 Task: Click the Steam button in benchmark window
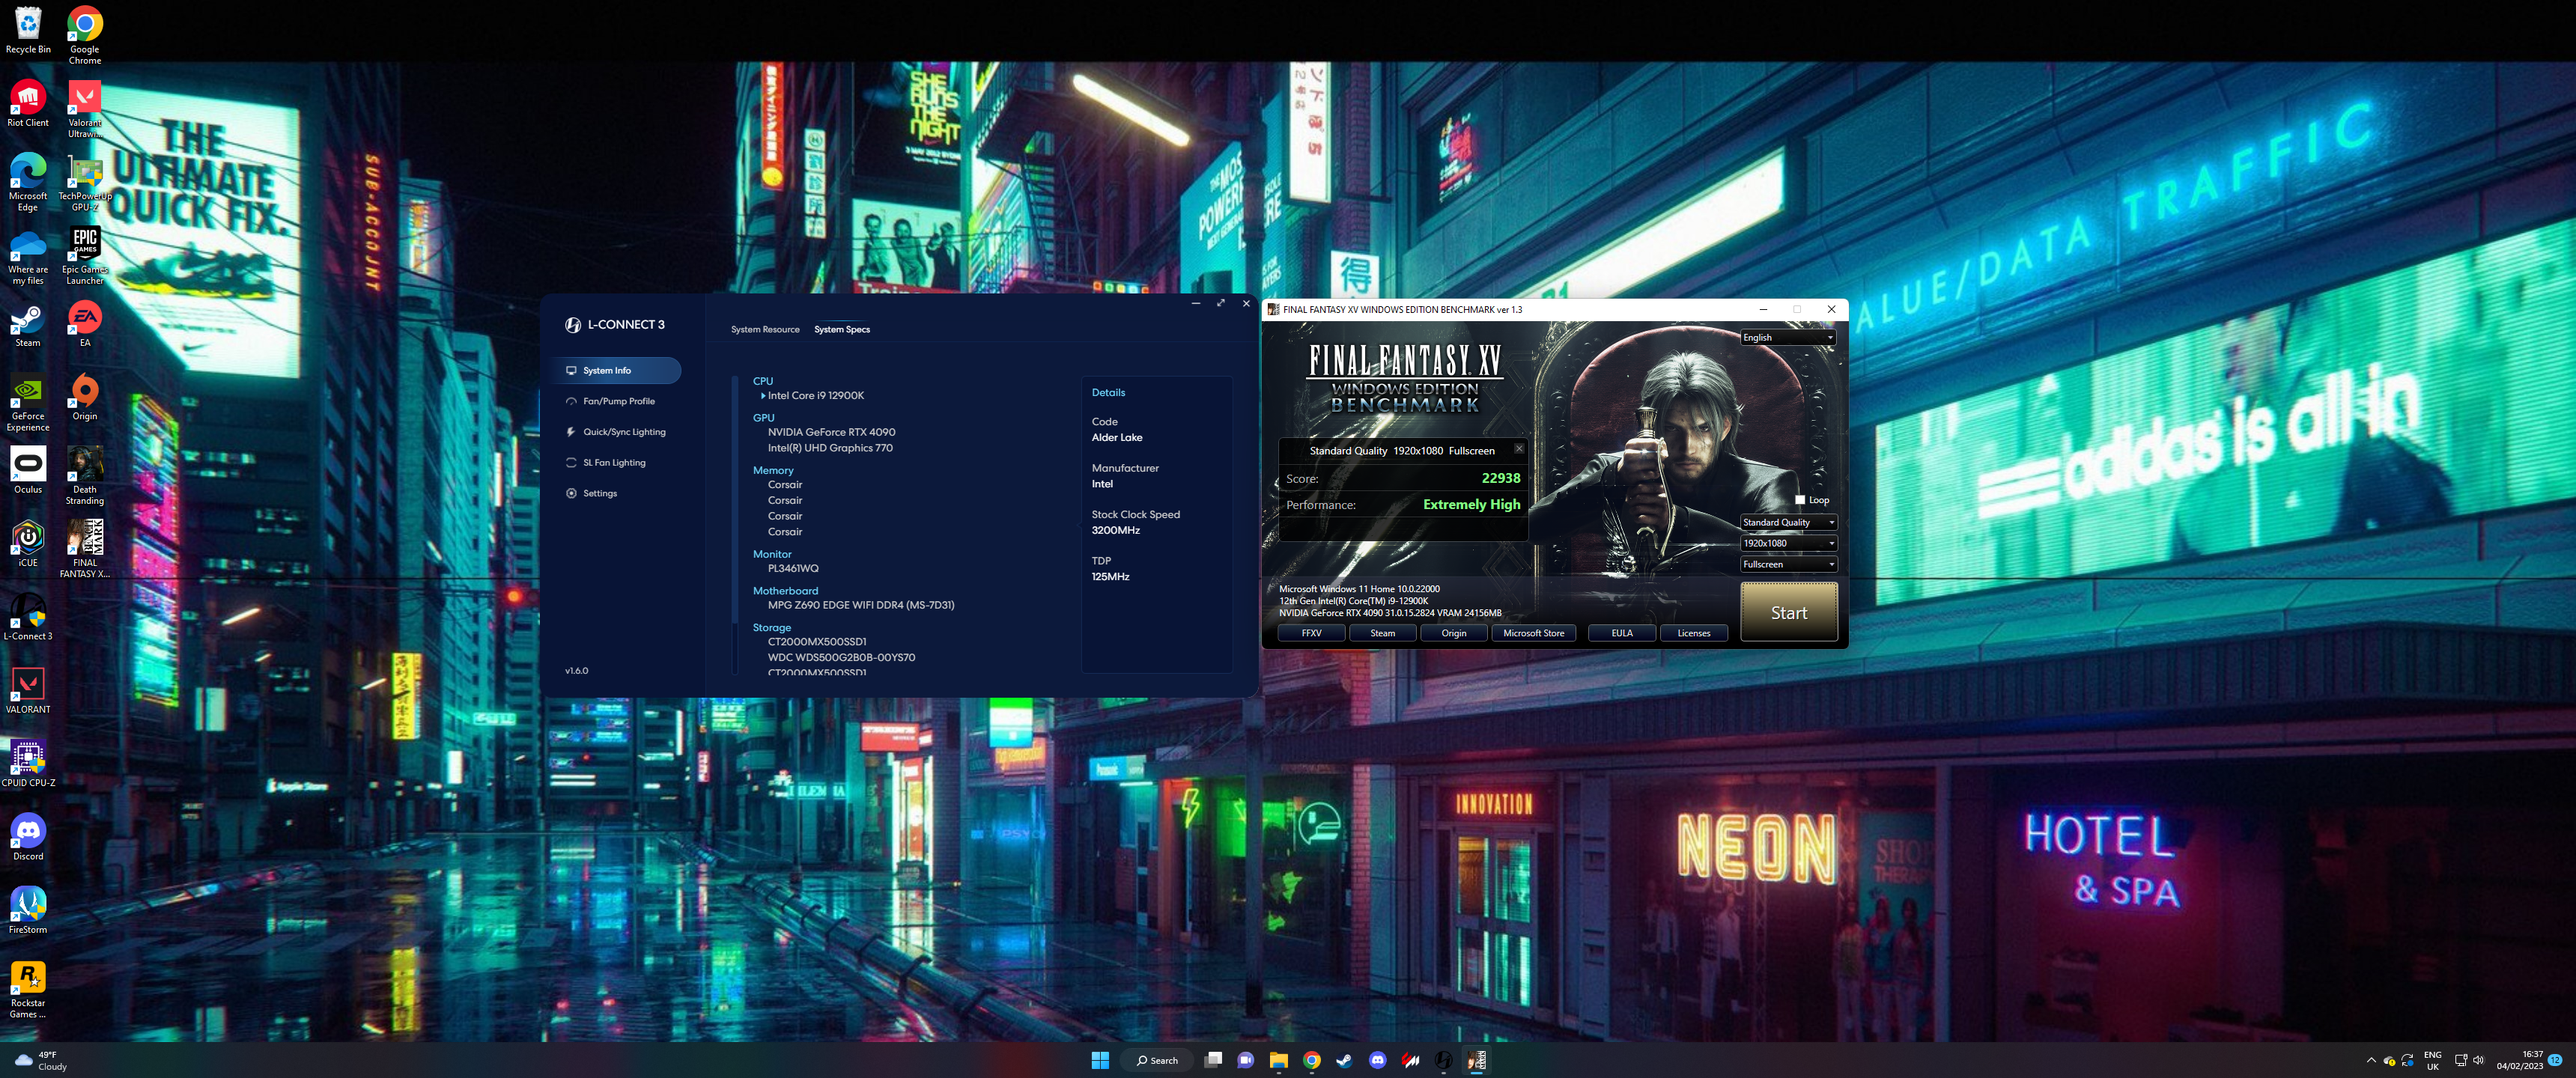1383,633
